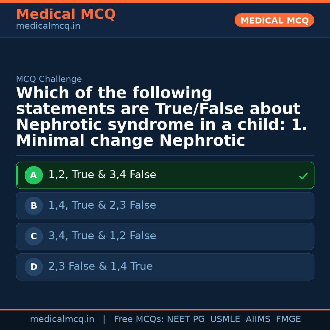Open medicalmcq.in link in the footer
The width and height of the screenshot is (330, 330).
62,319
